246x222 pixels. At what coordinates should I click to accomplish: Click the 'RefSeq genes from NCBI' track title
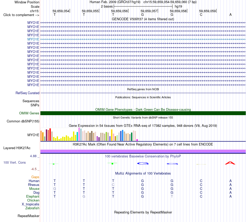[x=143, y=89]
